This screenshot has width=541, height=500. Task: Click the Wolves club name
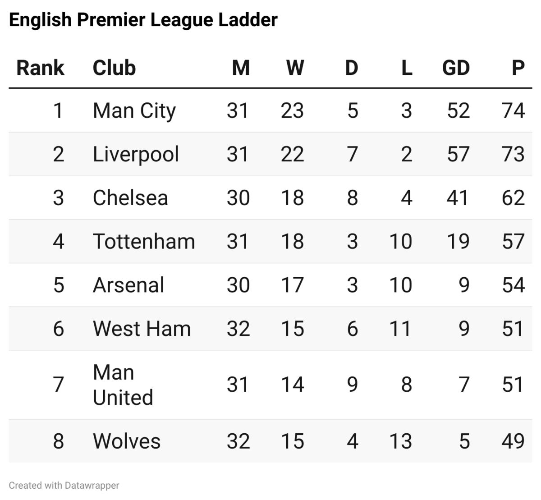(x=127, y=441)
